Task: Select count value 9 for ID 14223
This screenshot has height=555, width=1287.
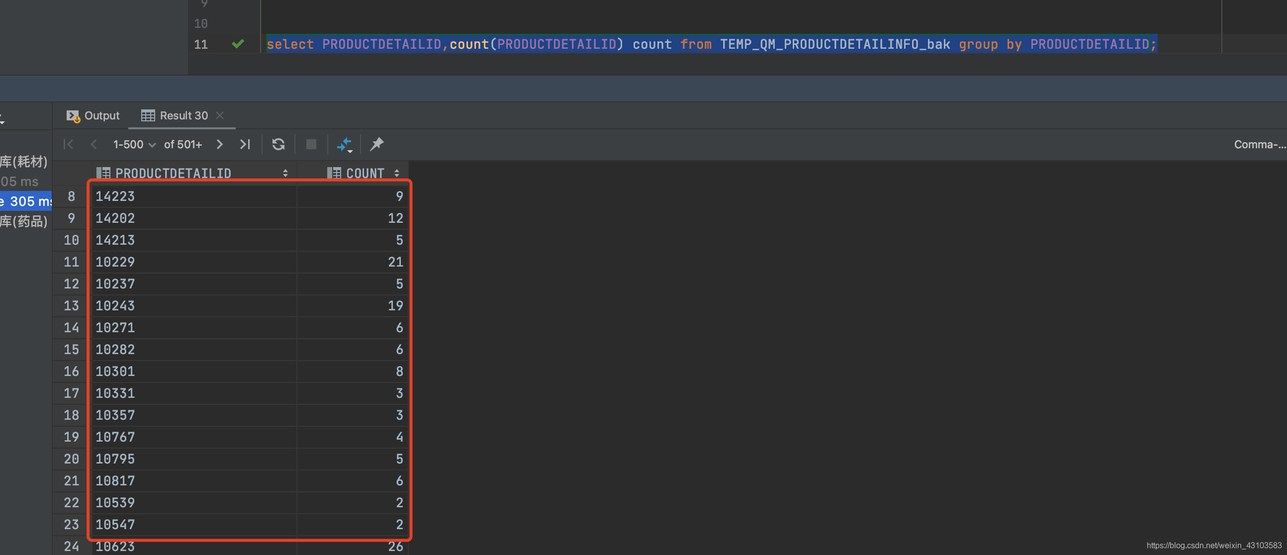Action: coord(353,196)
